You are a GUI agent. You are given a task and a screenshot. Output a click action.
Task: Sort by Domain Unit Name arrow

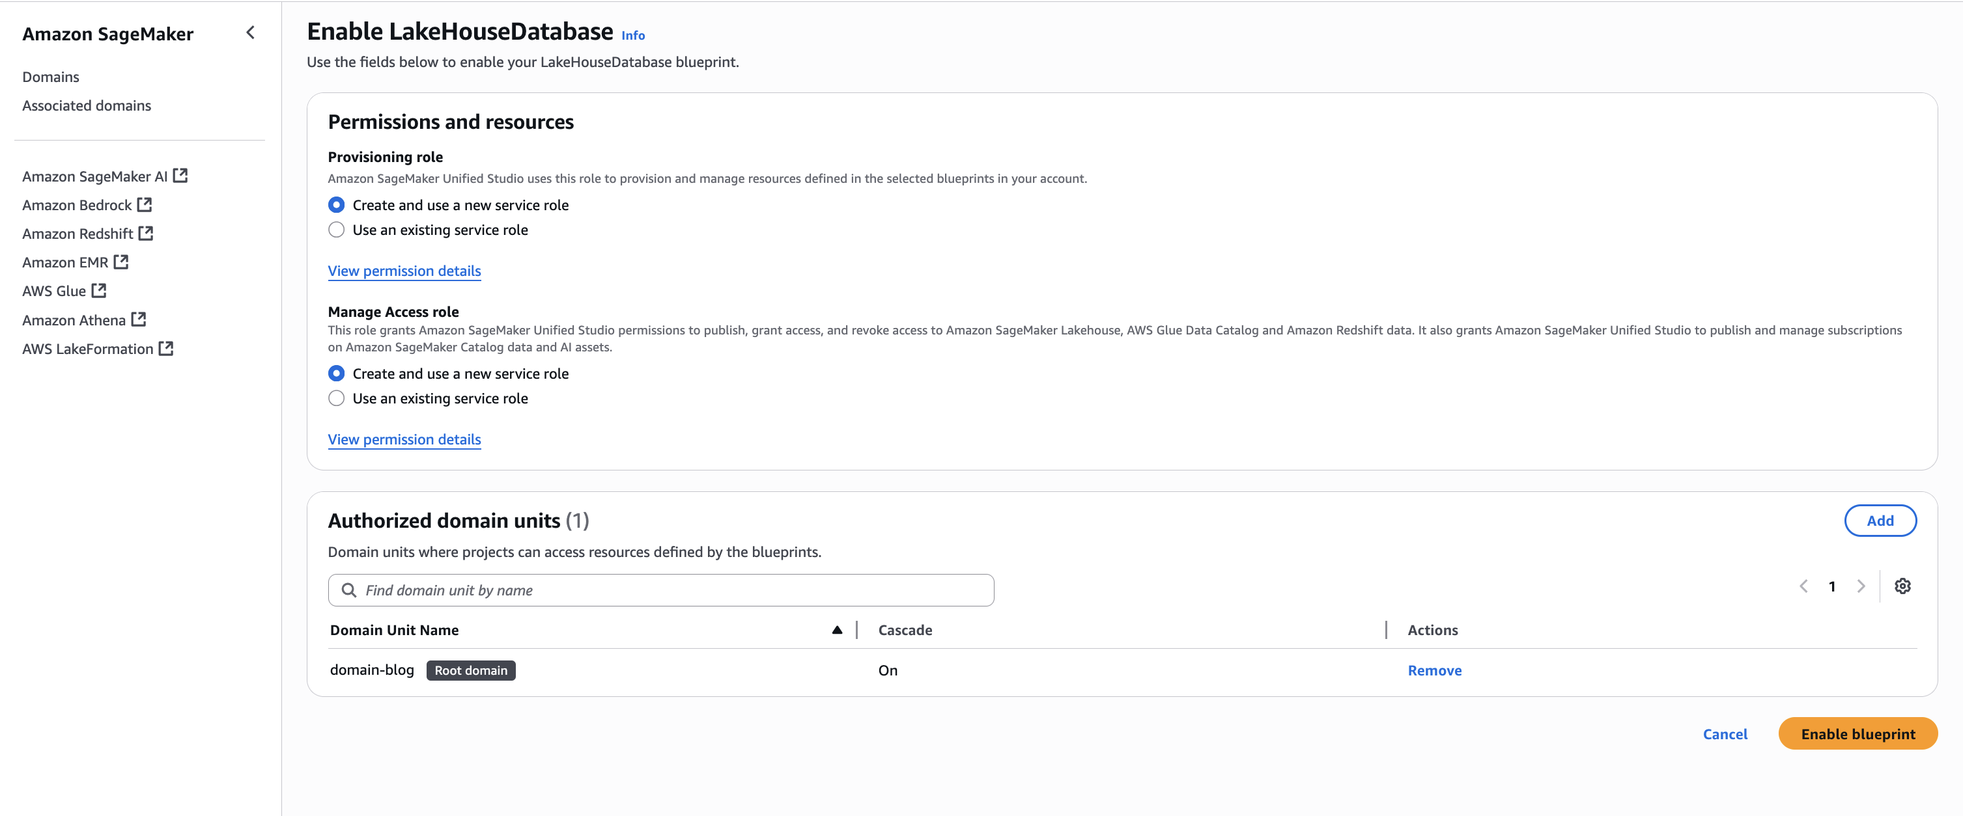[837, 629]
